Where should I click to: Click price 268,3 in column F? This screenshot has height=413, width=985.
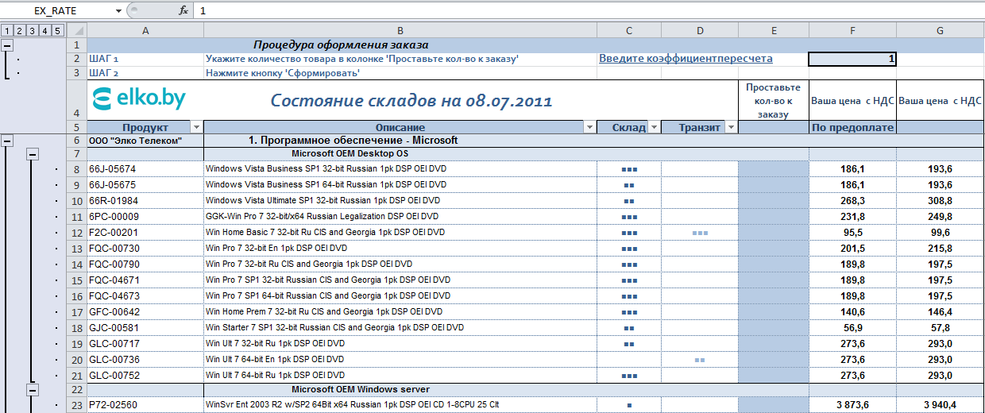pos(852,201)
